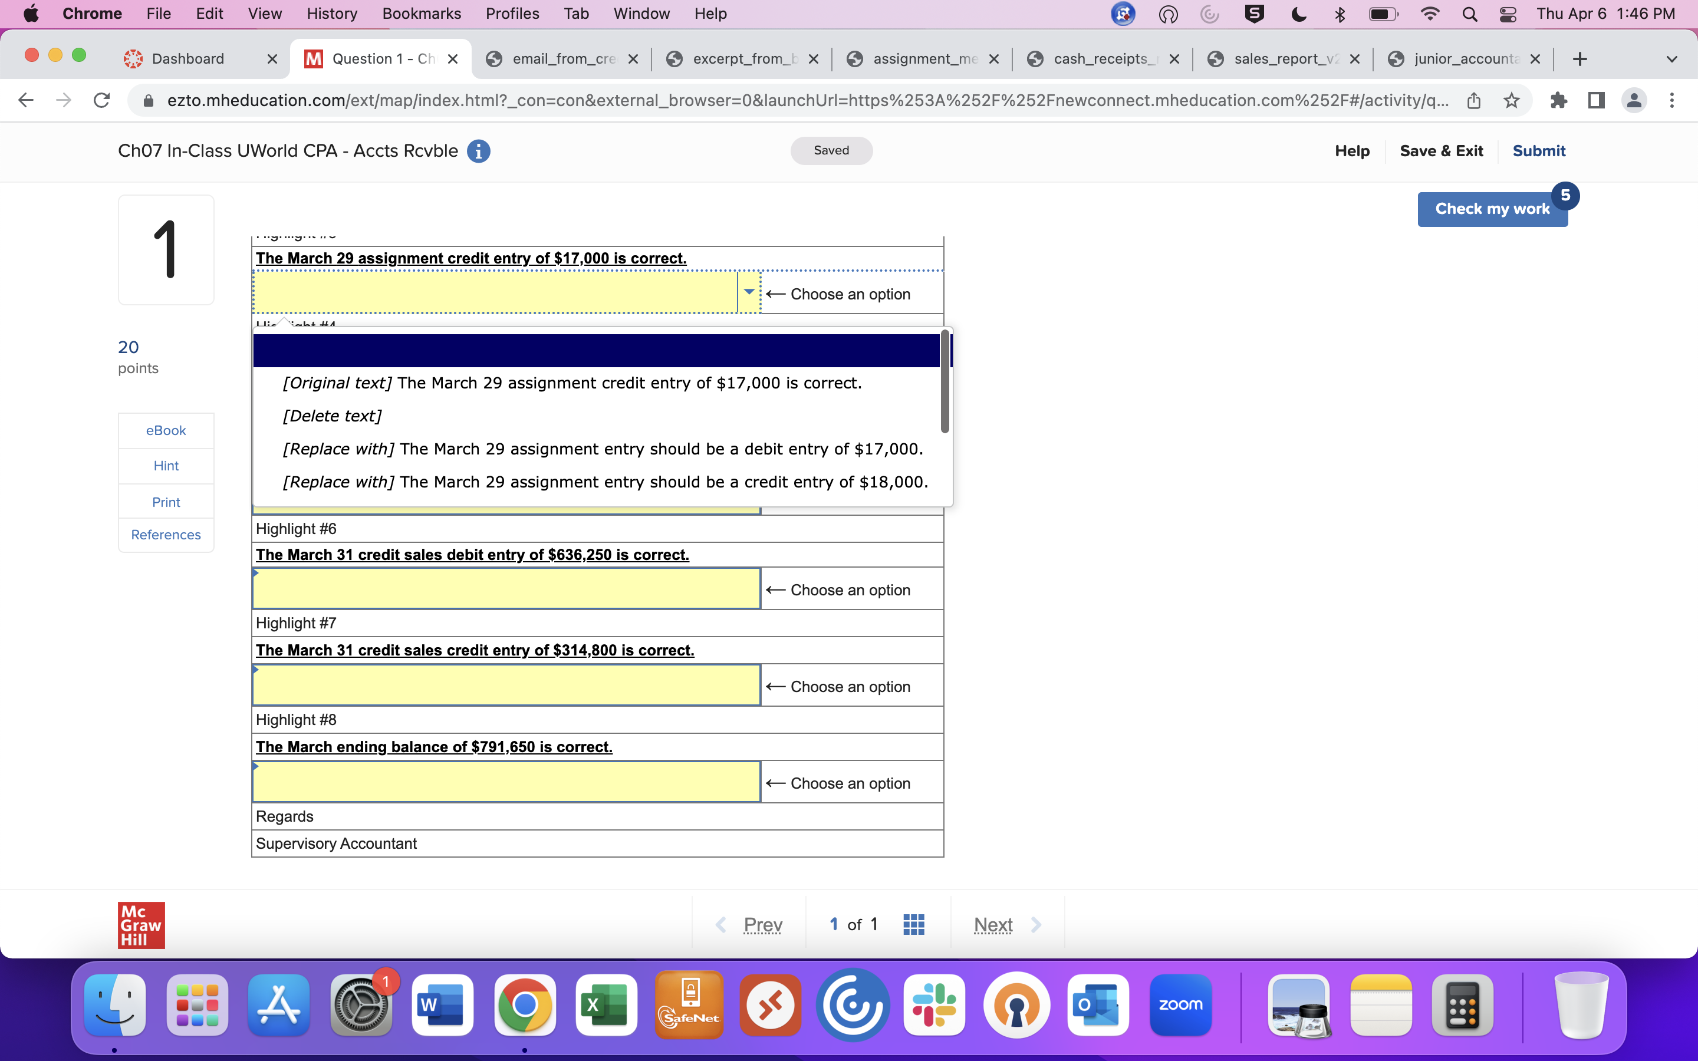Open Spotlight search from the menu bar

1470,14
